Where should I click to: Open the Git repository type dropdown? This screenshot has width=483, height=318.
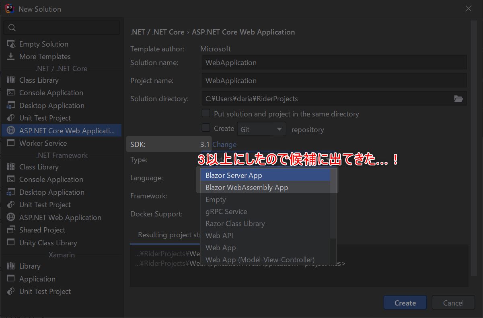pyautogui.click(x=261, y=129)
